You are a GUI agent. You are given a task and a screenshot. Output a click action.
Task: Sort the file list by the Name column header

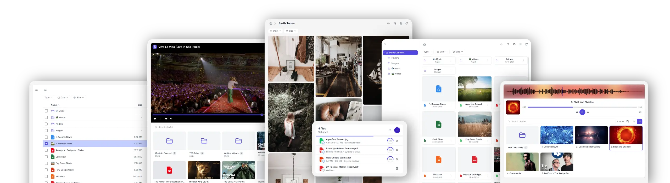click(55, 105)
